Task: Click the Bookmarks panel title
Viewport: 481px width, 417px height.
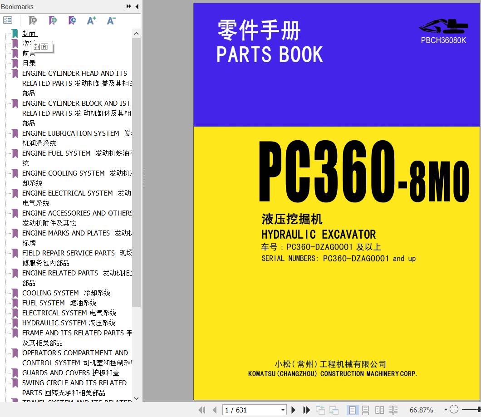Action: tap(17, 6)
